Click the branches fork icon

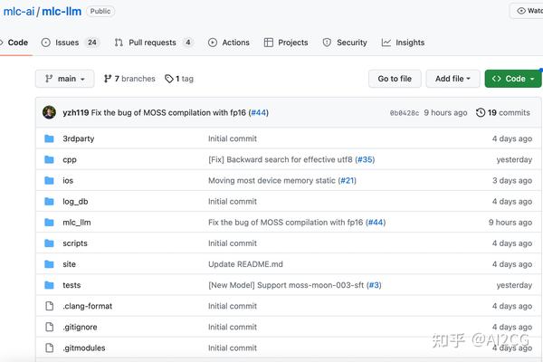click(108, 79)
